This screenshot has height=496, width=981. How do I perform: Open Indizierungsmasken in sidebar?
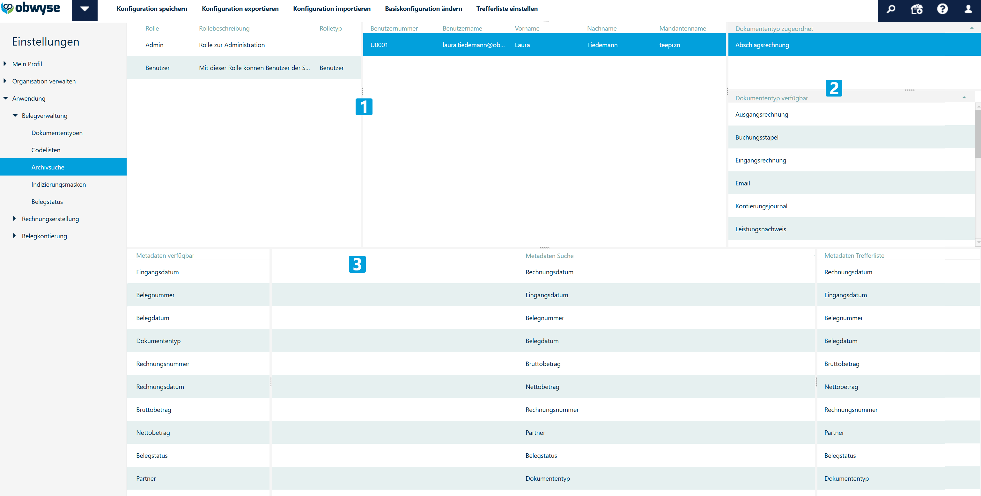(58, 184)
